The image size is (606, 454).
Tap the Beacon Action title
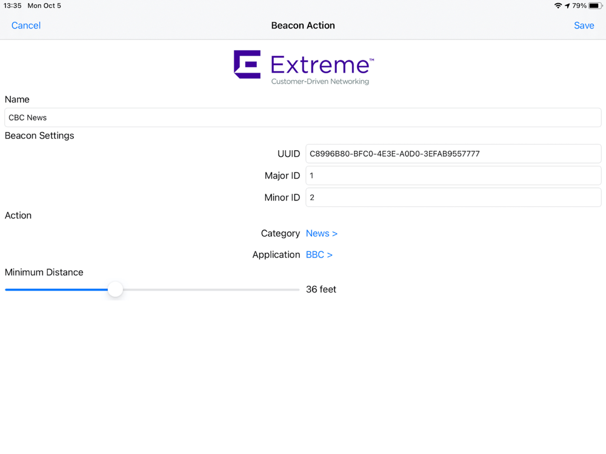coord(303,25)
